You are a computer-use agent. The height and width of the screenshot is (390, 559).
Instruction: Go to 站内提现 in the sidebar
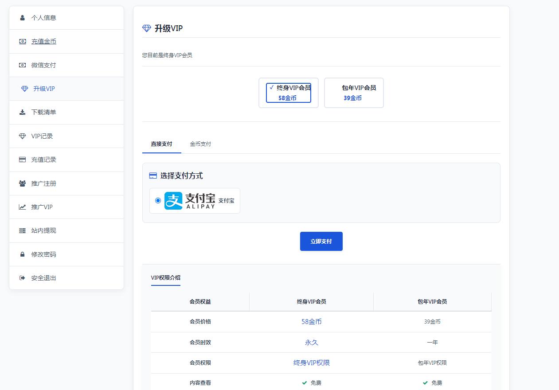point(43,230)
